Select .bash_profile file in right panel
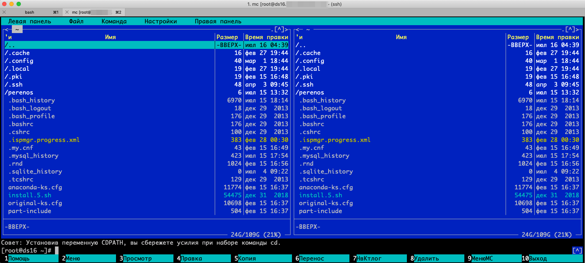Viewport: 585px width, 263px height. point(437,116)
